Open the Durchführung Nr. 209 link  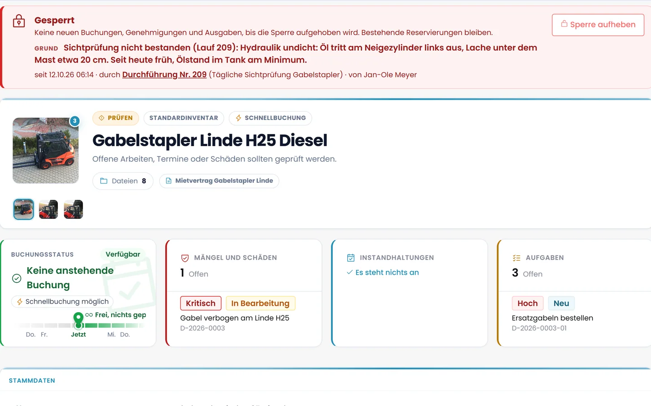(x=164, y=74)
